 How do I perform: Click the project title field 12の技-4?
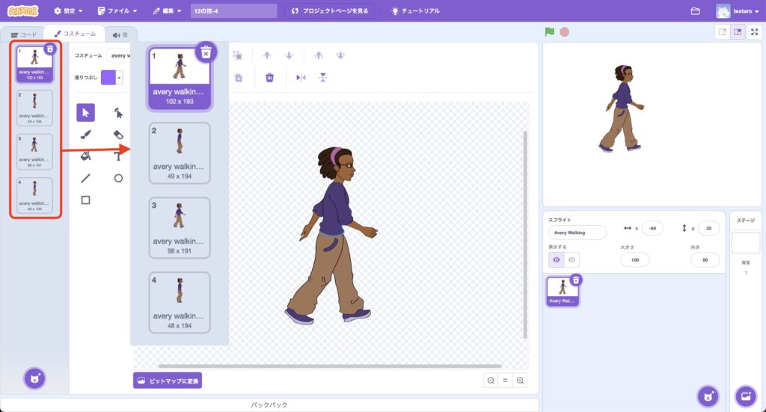click(x=233, y=10)
